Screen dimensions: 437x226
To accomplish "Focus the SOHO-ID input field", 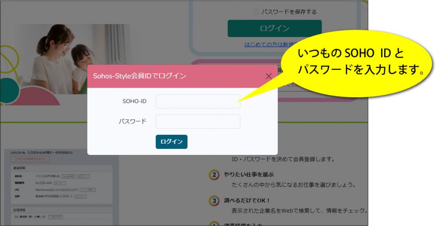I will coord(198,101).
